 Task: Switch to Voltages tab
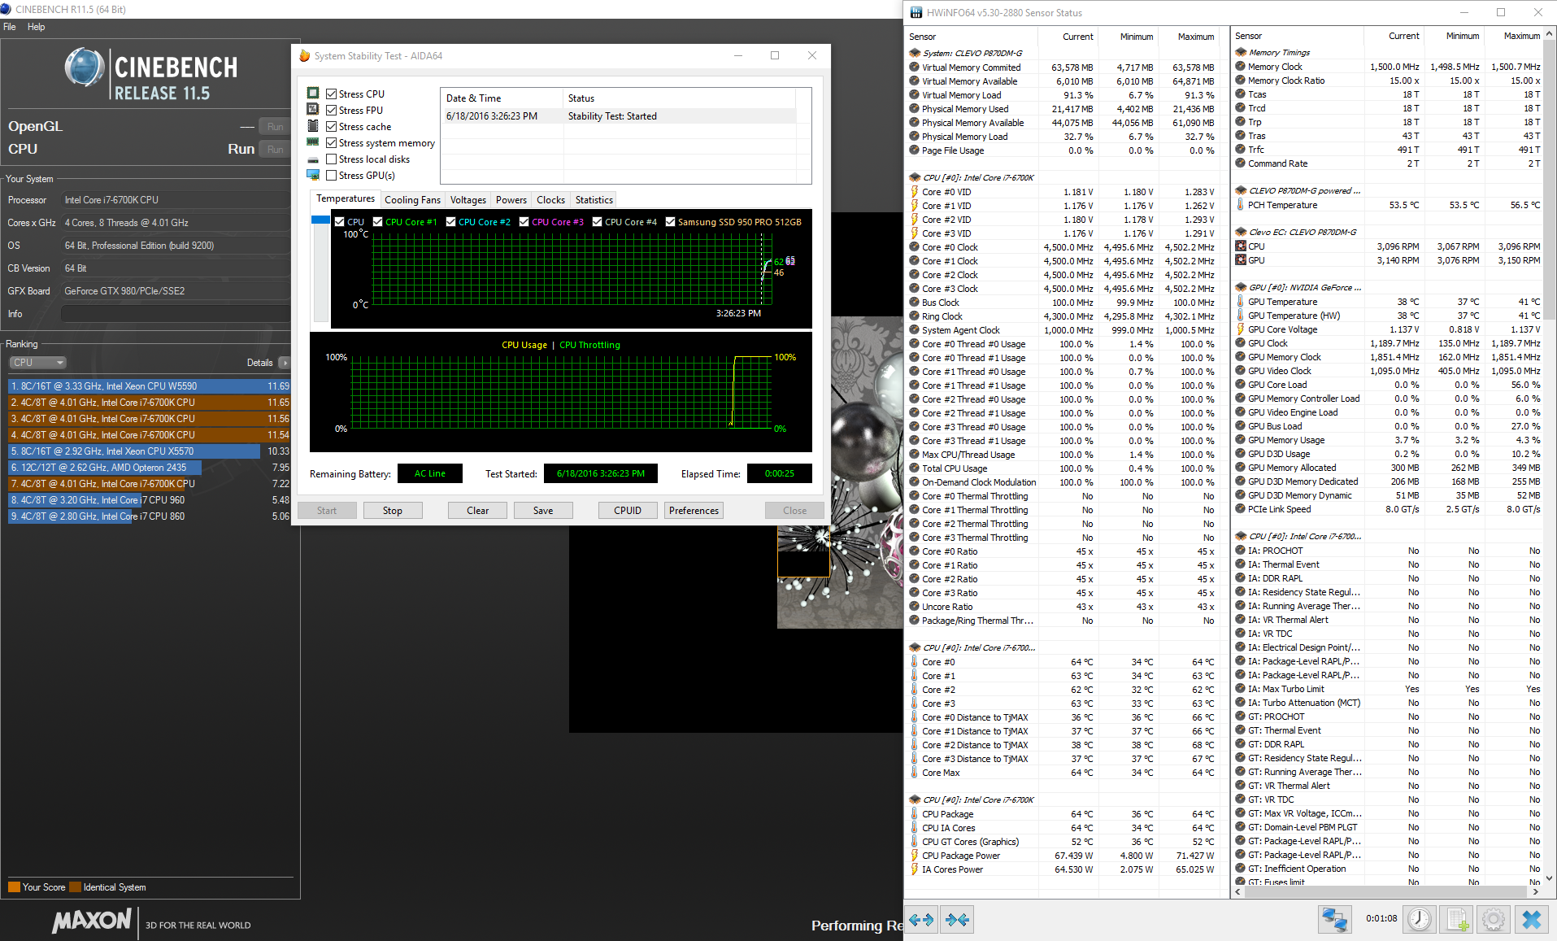(468, 200)
